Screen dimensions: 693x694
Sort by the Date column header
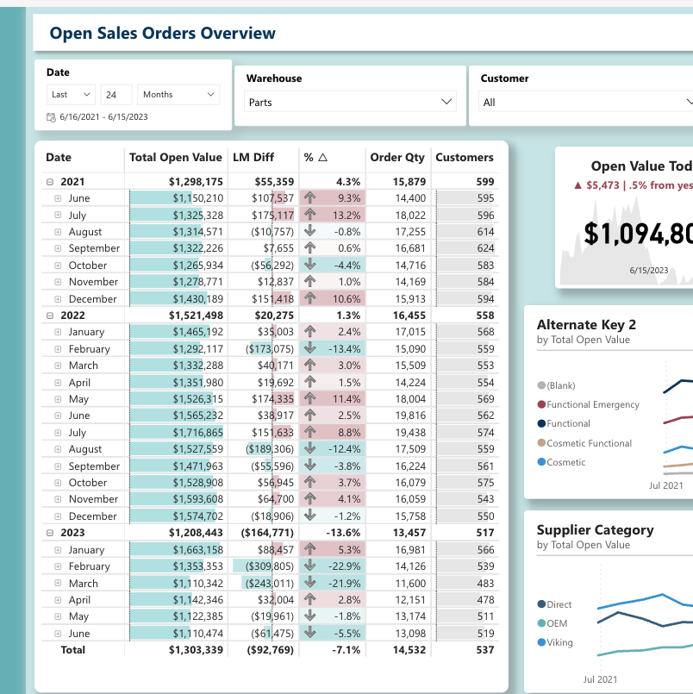(x=59, y=158)
